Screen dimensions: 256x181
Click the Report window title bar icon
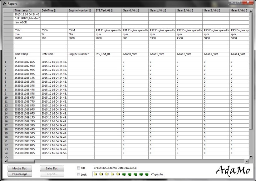(4, 3)
